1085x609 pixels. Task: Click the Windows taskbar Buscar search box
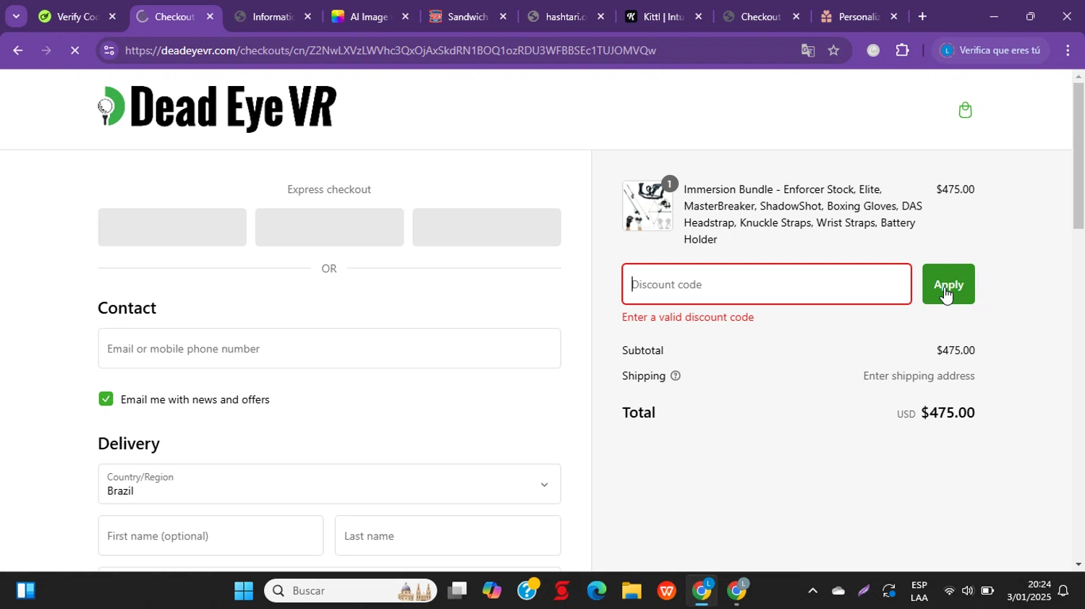351,591
